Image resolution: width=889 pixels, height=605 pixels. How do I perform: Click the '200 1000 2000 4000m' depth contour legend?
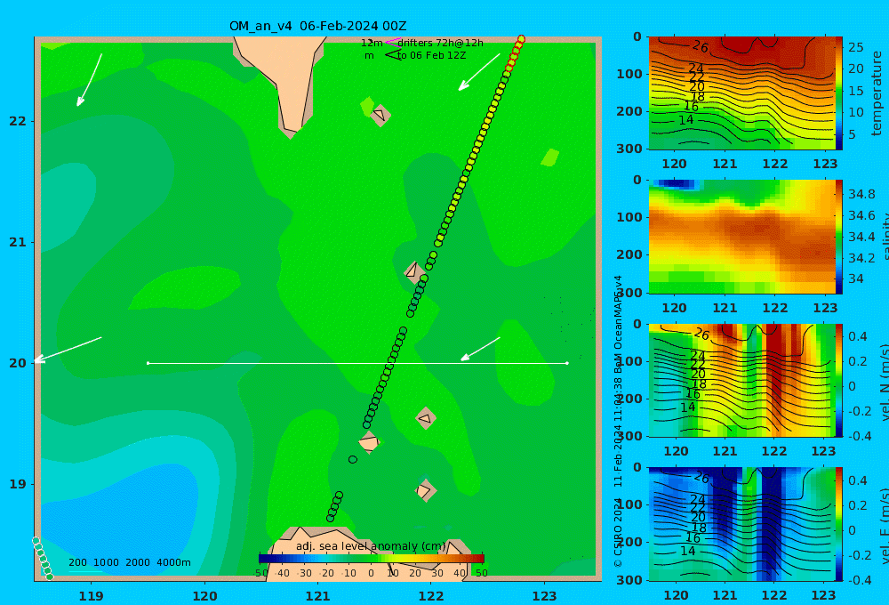pos(129,562)
